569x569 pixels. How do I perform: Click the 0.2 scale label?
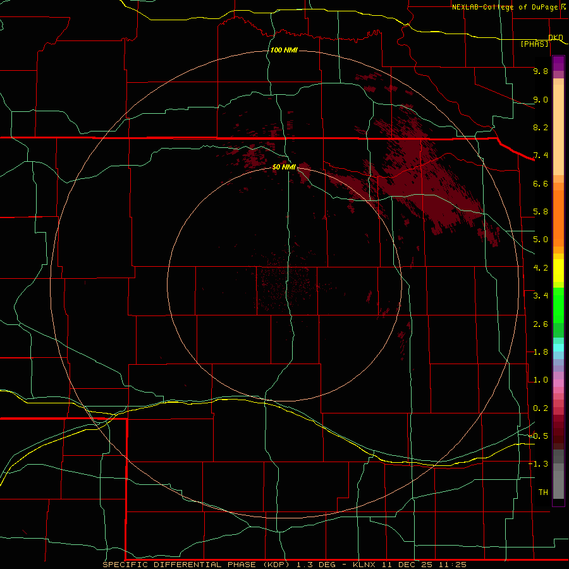pos(541,408)
